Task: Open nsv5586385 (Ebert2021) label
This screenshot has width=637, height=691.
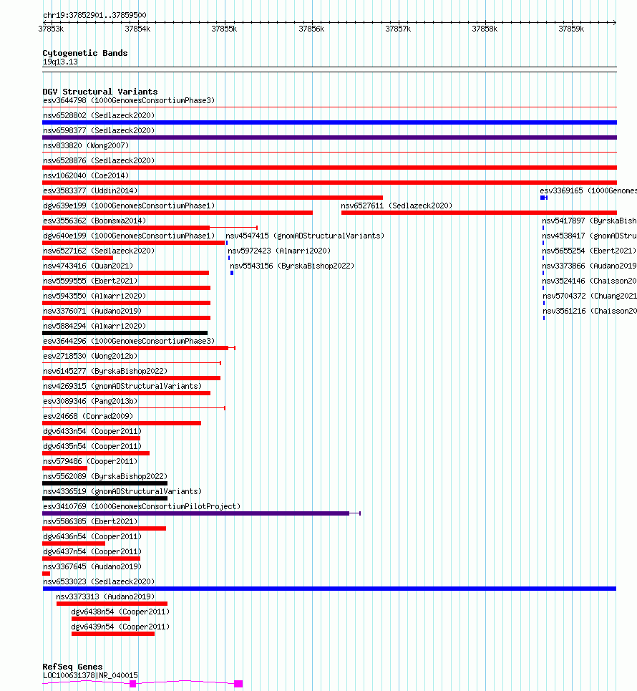Action: 90,521
